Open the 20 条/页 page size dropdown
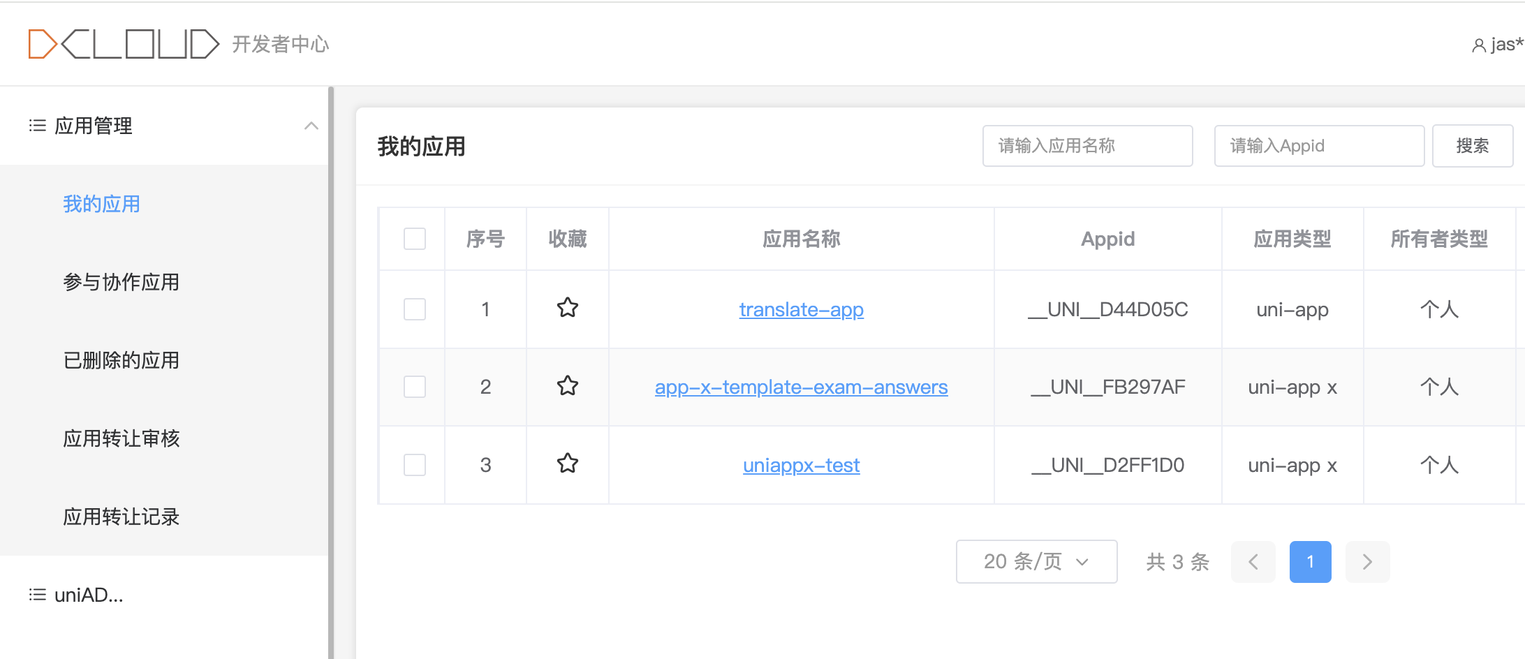This screenshot has height=659, width=1525. coord(1036,561)
